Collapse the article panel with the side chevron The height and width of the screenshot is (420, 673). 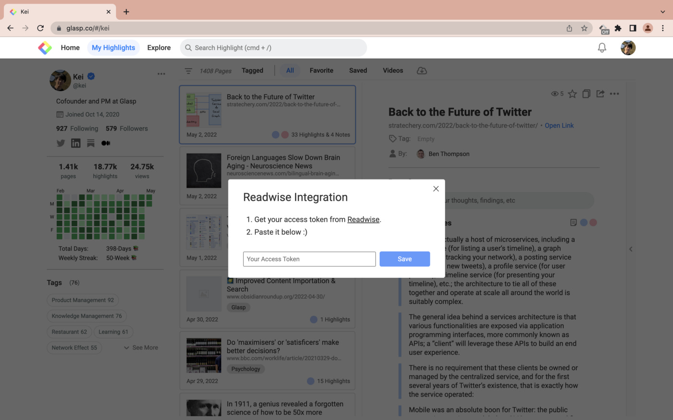point(631,249)
